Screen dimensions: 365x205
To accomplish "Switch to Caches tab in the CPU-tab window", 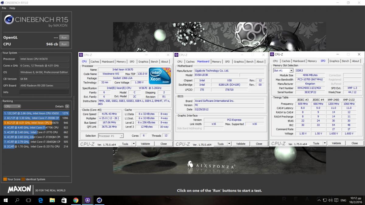I will pos(95,62).
